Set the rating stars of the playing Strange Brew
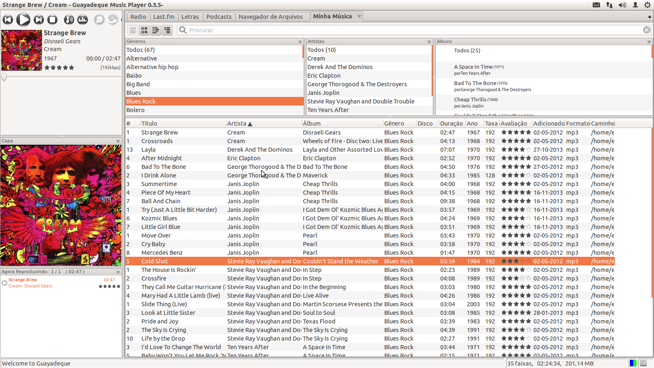 59,67
